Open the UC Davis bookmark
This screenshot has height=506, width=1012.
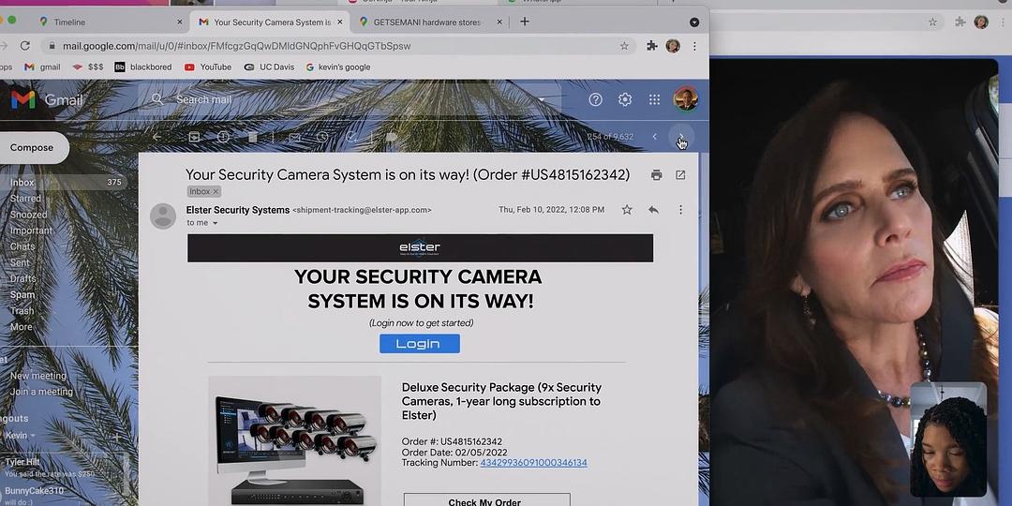click(269, 67)
